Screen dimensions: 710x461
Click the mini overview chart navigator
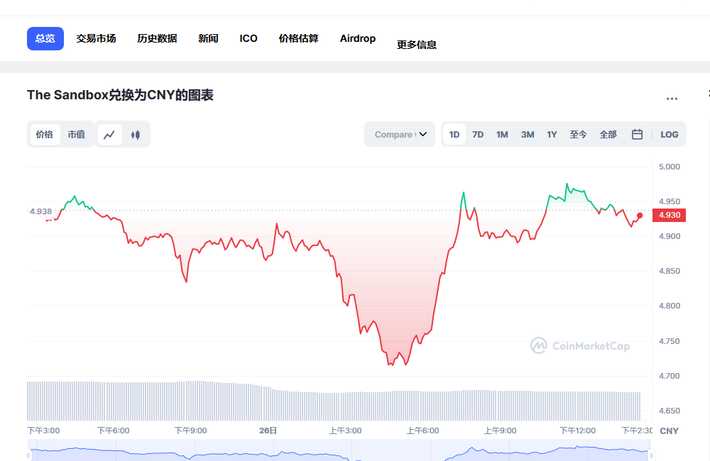pyautogui.click(x=339, y=450)
